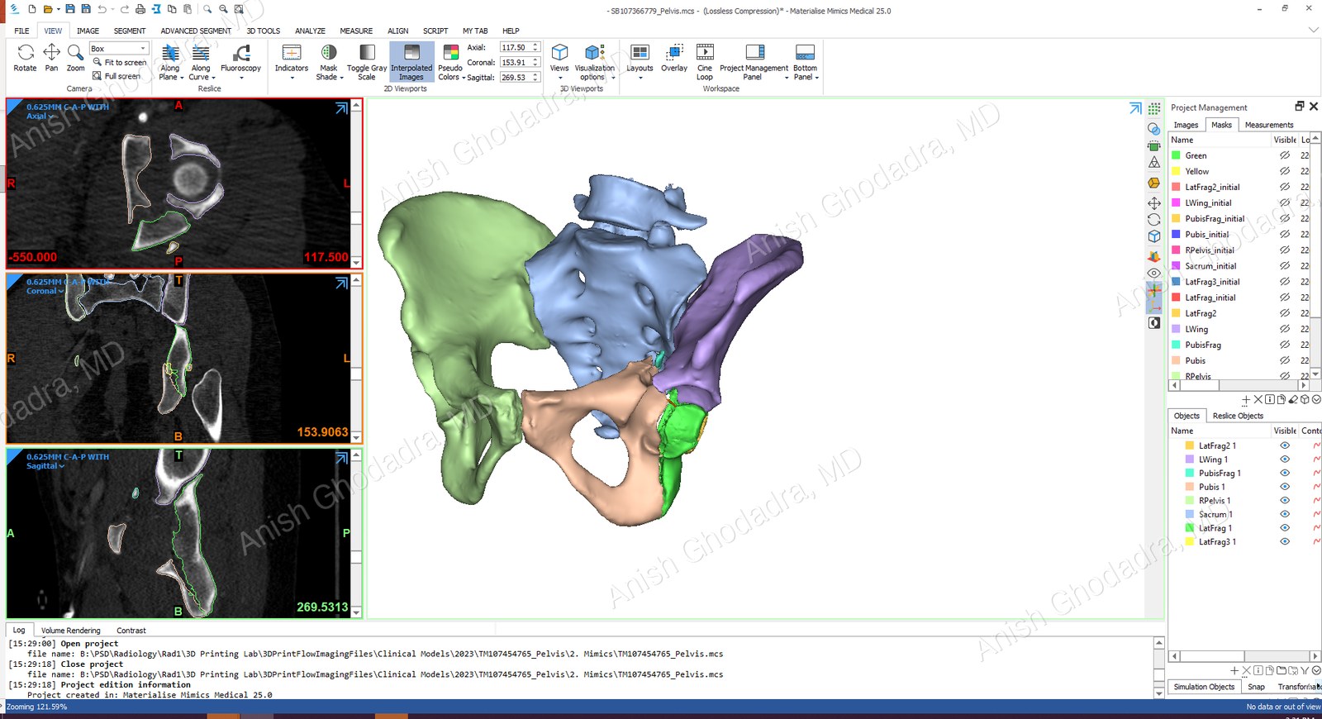Screen dimensions: 1322x719
Task: Start the Cine Loop
Action: 705,62
